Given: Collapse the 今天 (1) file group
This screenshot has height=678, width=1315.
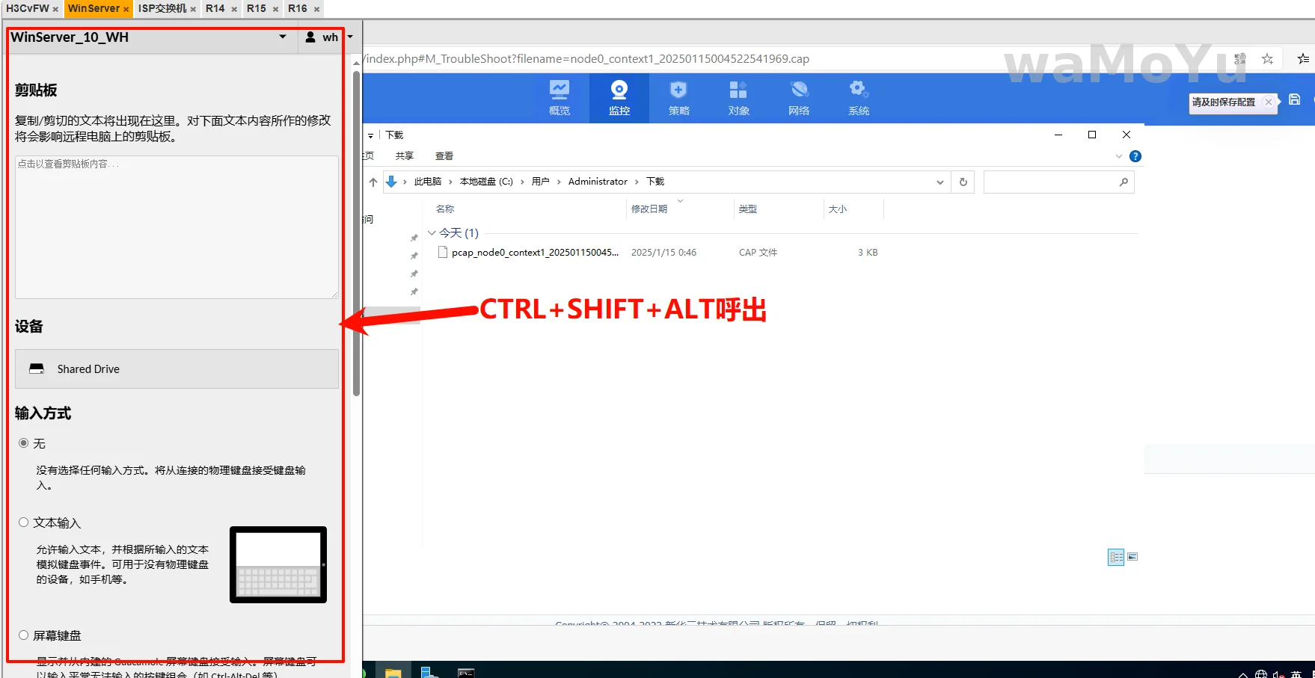Looking at the screenshot, I should point(432,233).
